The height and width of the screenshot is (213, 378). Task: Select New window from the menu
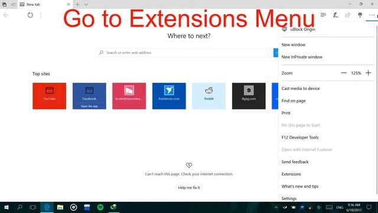coord(294,45)
